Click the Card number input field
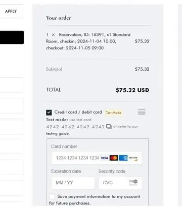This screenshot has width=182, height=210. [x=97, y=158]
